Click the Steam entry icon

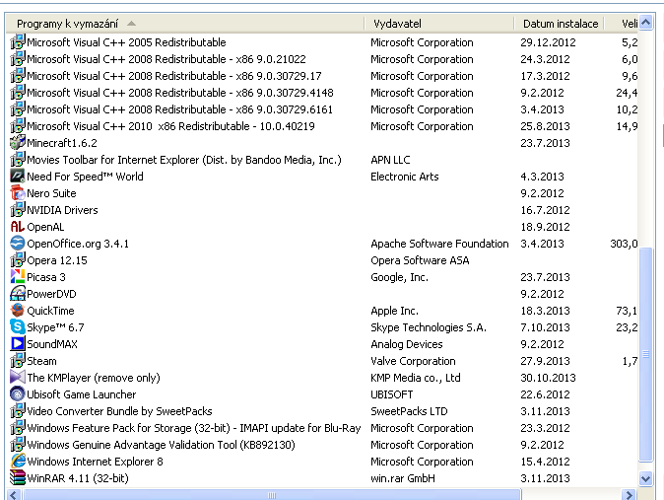pos(18,361)
